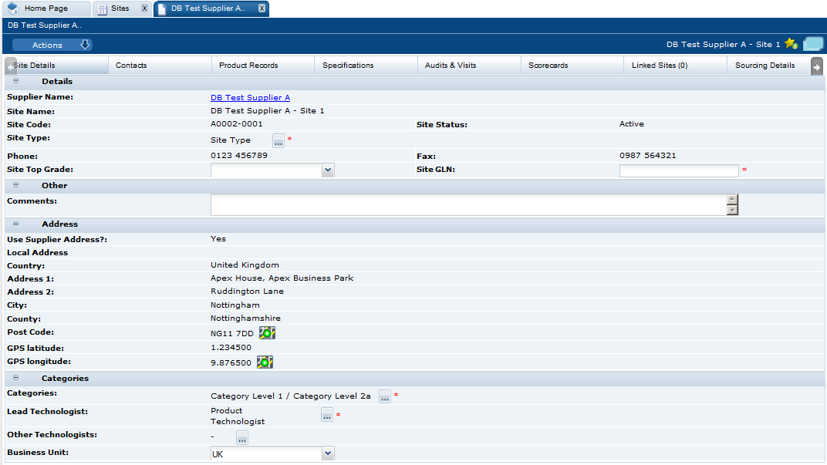The height and width of the screenshot is (465, 827).
Task: Open Actions menu via its down arrow icon
Action: (85, 44)
